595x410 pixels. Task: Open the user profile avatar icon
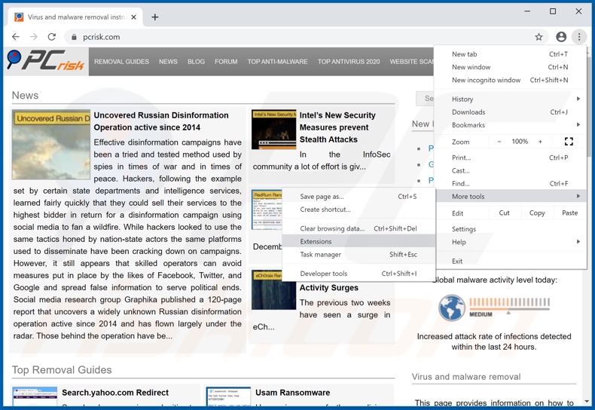(x=560, y=37)
